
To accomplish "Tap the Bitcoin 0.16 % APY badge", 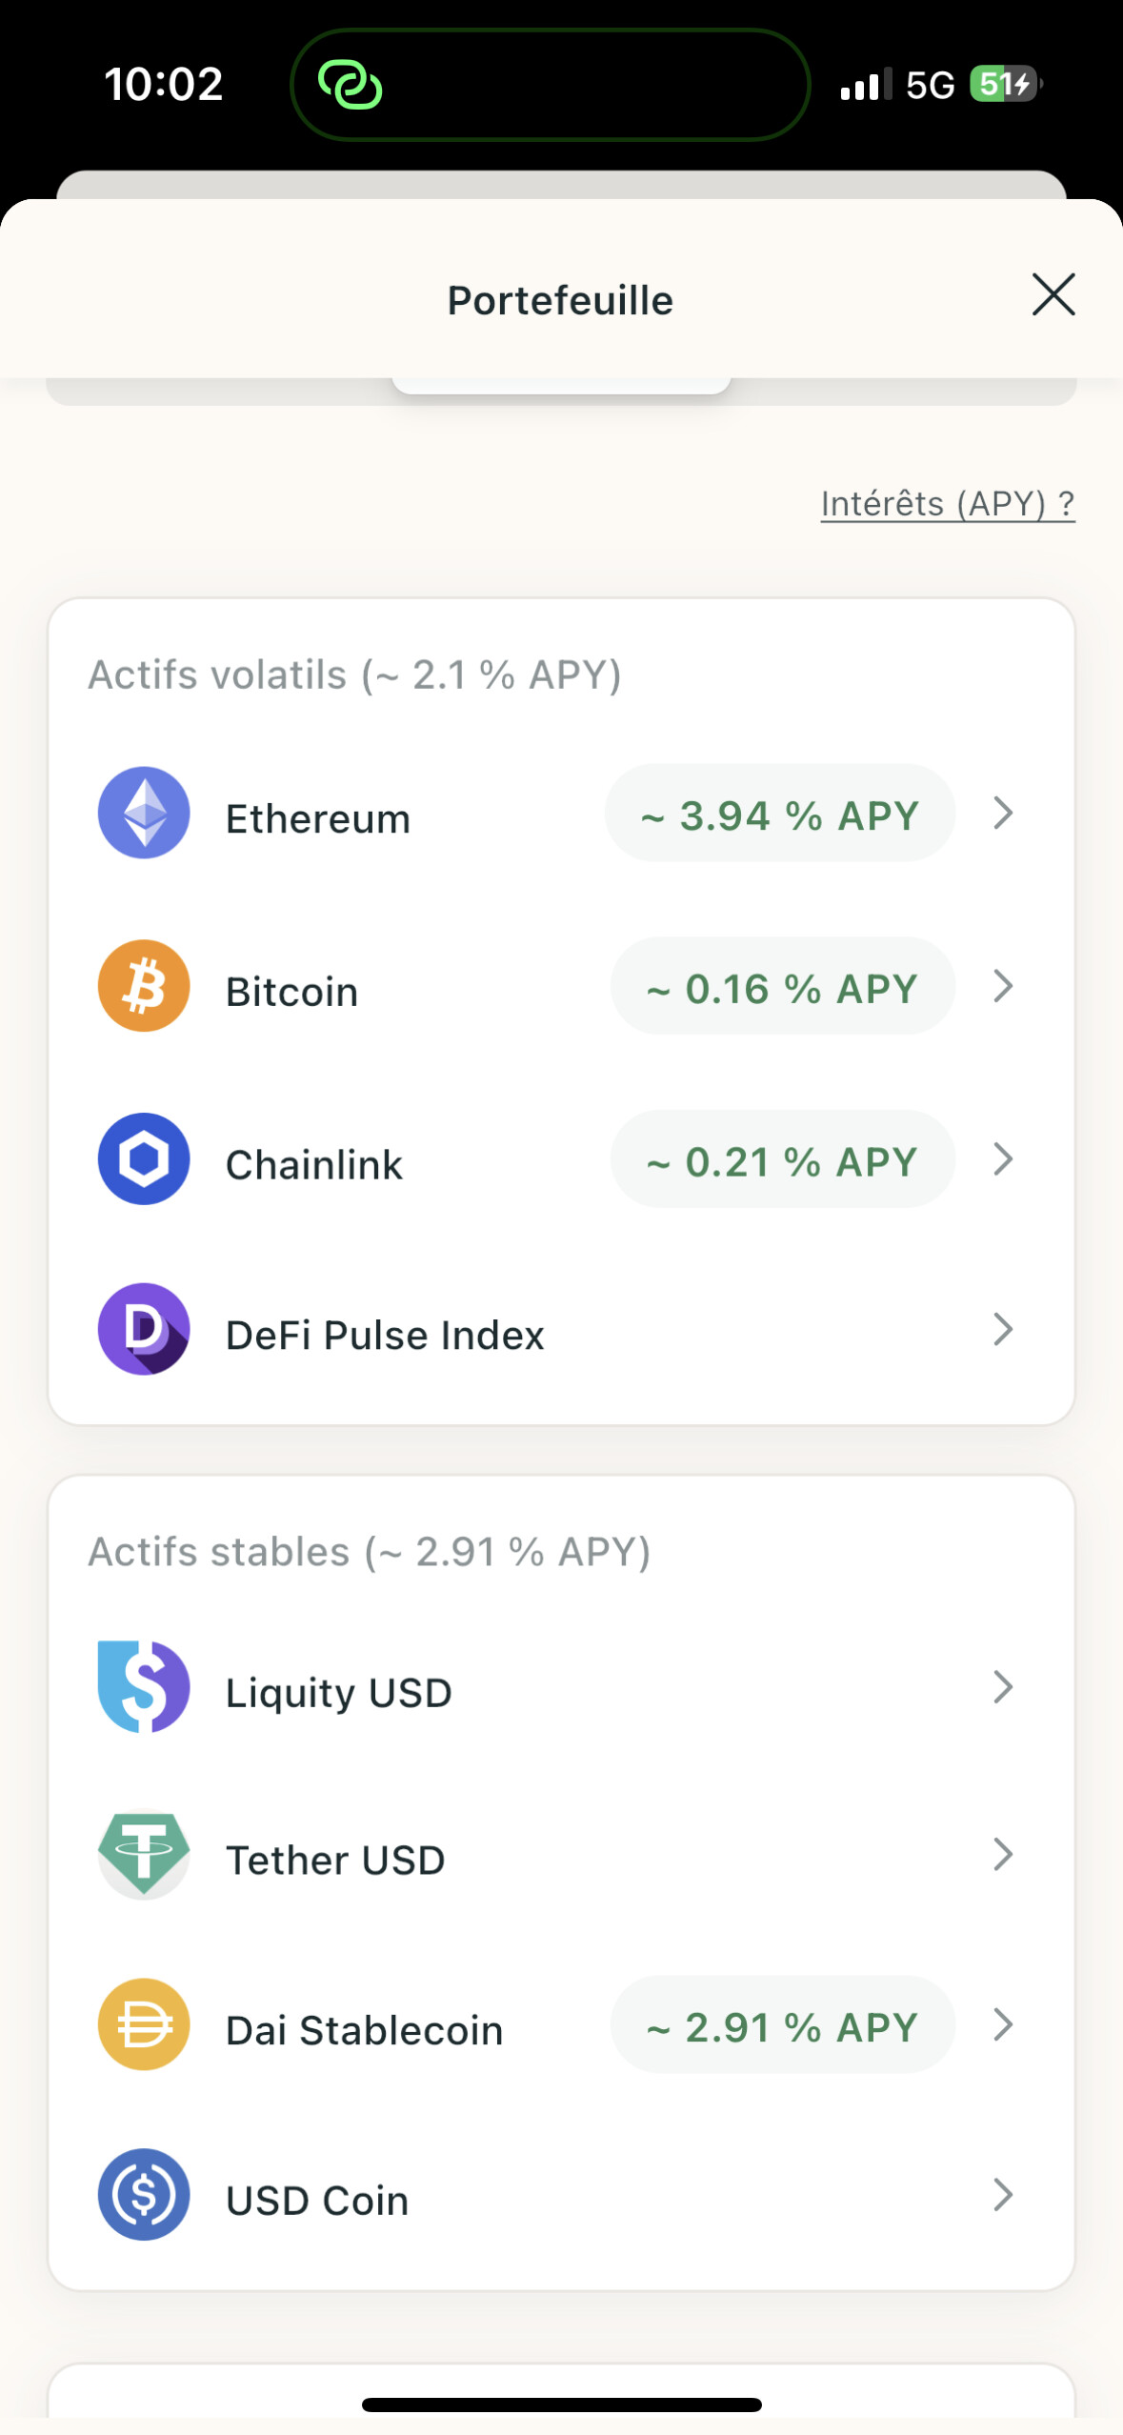I will point(782,988).
